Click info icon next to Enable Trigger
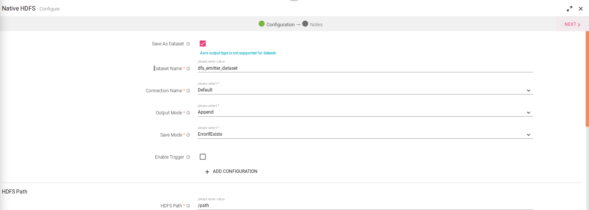 (x=188, y=157)
